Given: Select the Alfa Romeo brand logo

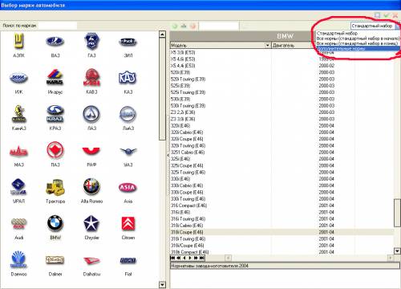Looking at the screenshot, I should click(91, 186).
